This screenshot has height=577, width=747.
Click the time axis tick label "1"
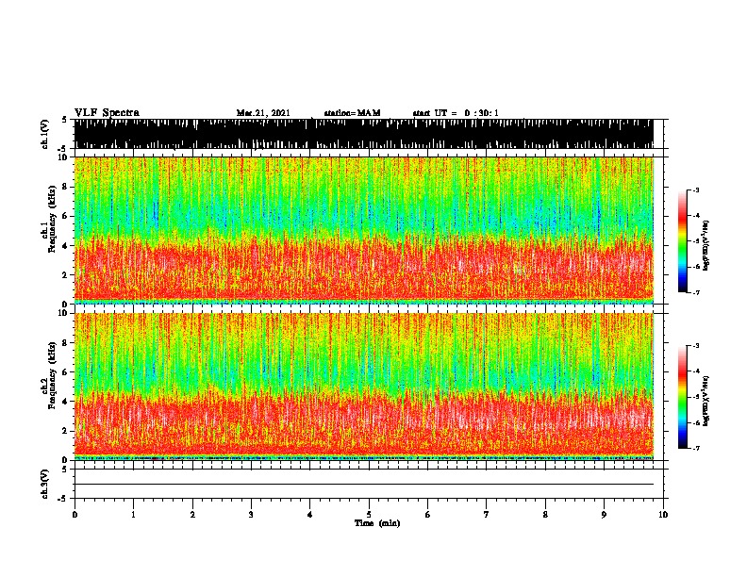point(133,515)
